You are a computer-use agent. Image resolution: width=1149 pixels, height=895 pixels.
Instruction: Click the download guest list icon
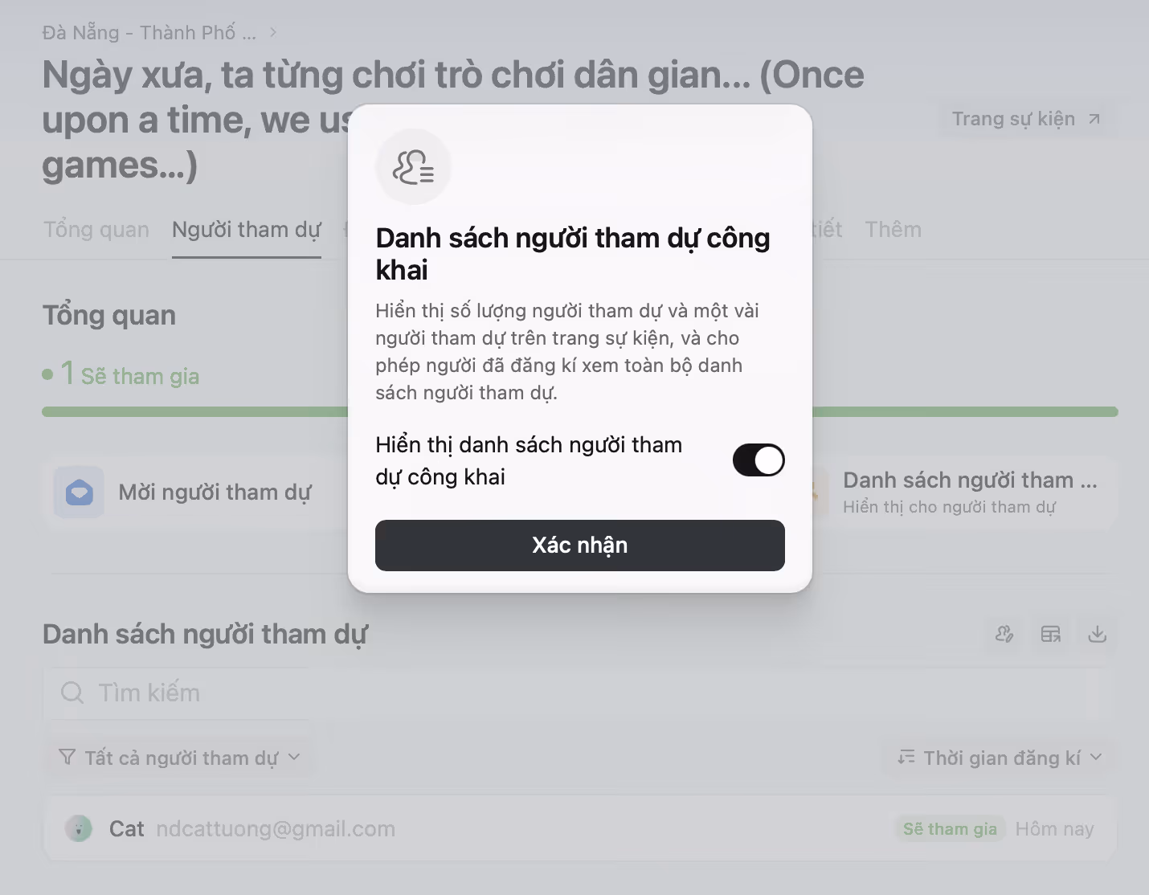click(1098, 634)
